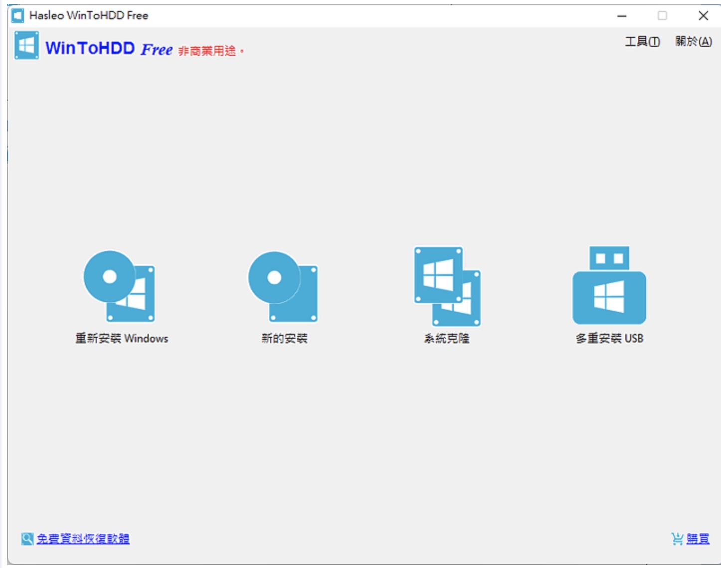Open the 關於(A) menu

694,41
